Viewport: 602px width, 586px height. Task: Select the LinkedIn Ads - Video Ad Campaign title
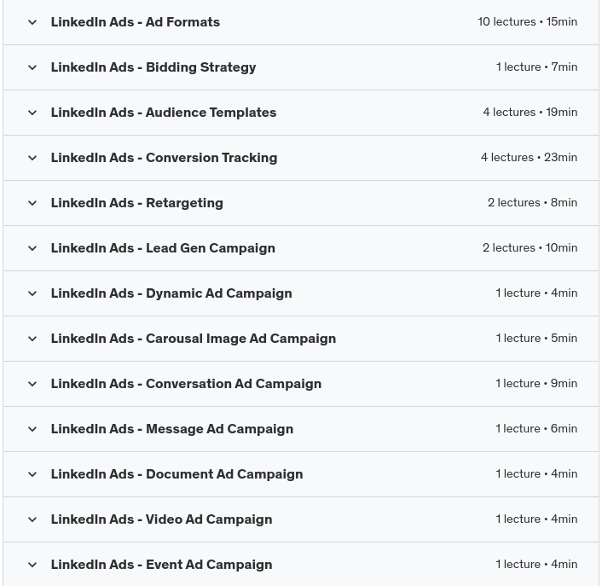point(161,519)
